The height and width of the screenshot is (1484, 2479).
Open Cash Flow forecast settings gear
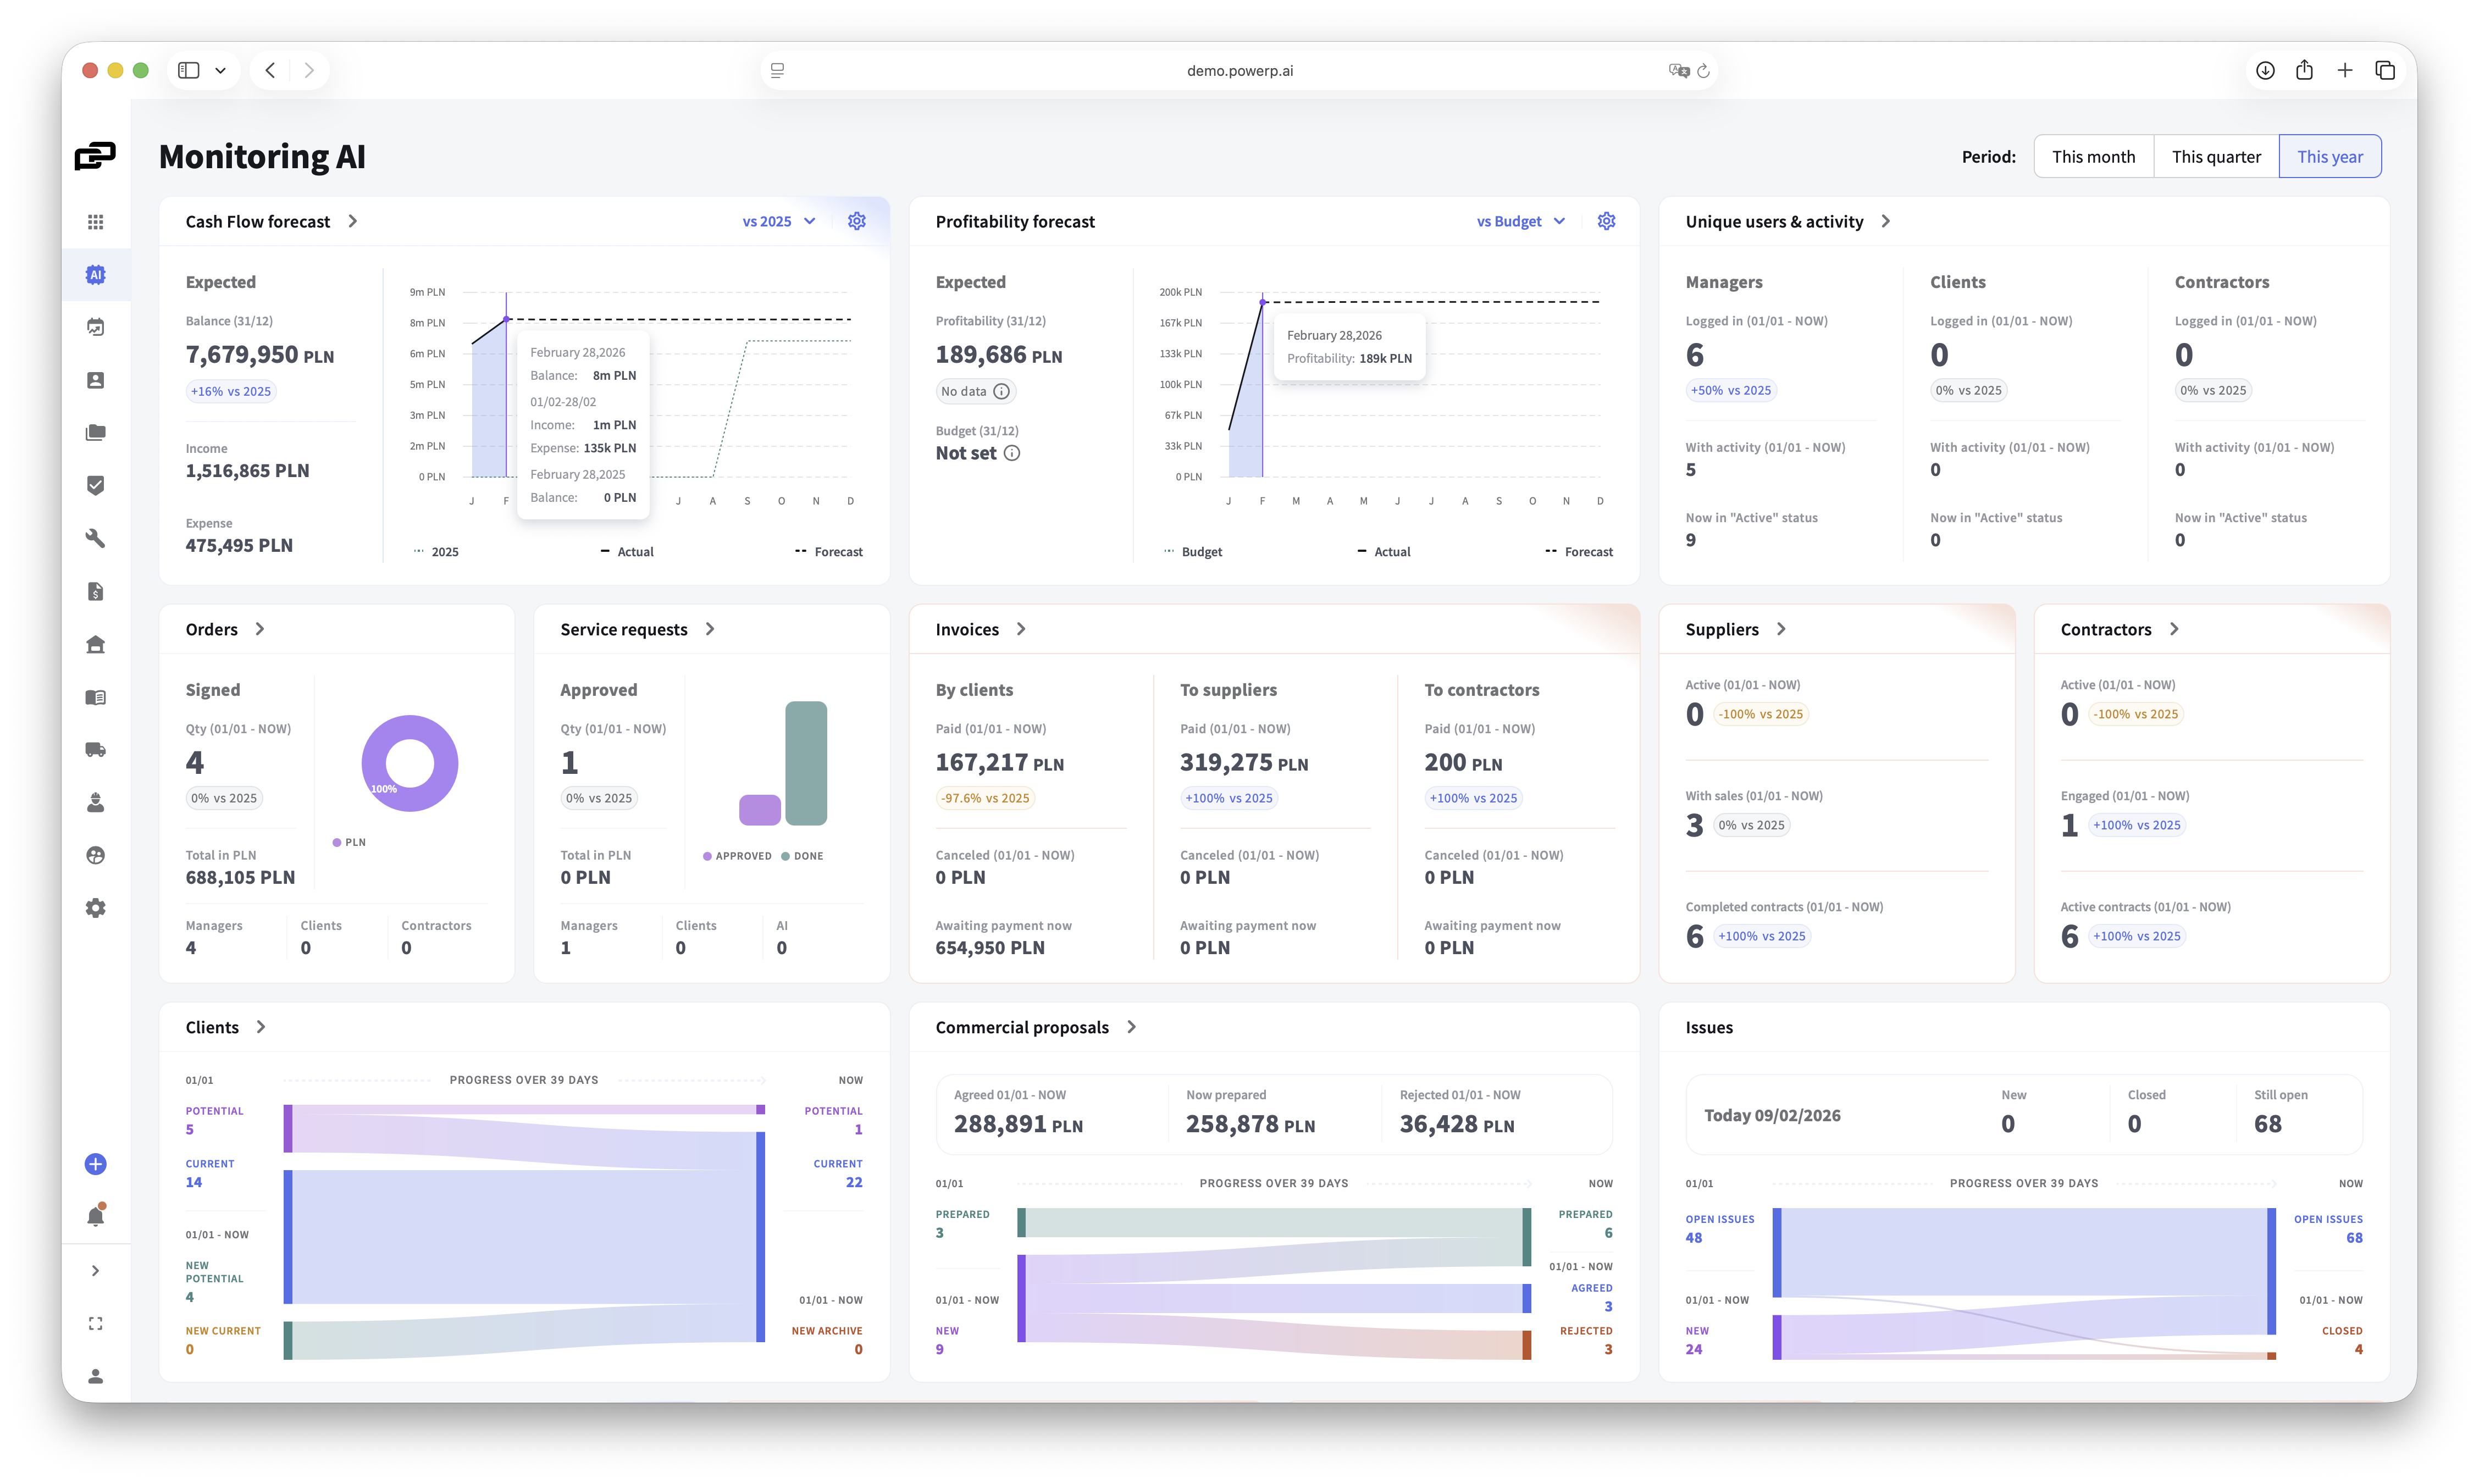pyautogui.click(x=857, y=221)
